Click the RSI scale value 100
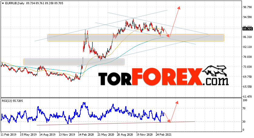 pos(245,100)
